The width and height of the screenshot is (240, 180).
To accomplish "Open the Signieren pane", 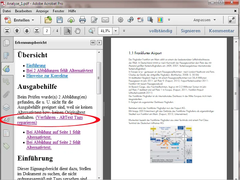I will (x=190, y=31).
